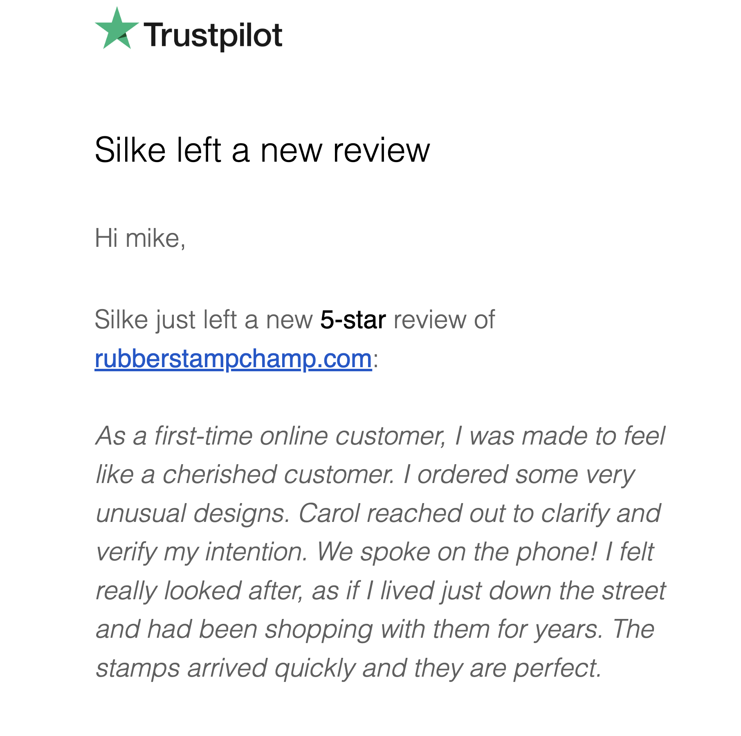Screen dimensions: 741x736
Task: Click 'Silke just left a new' text
Action: pyautogui.click(x=204, y=320)
